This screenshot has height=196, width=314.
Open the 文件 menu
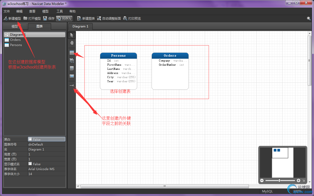(x=7, y=11)
